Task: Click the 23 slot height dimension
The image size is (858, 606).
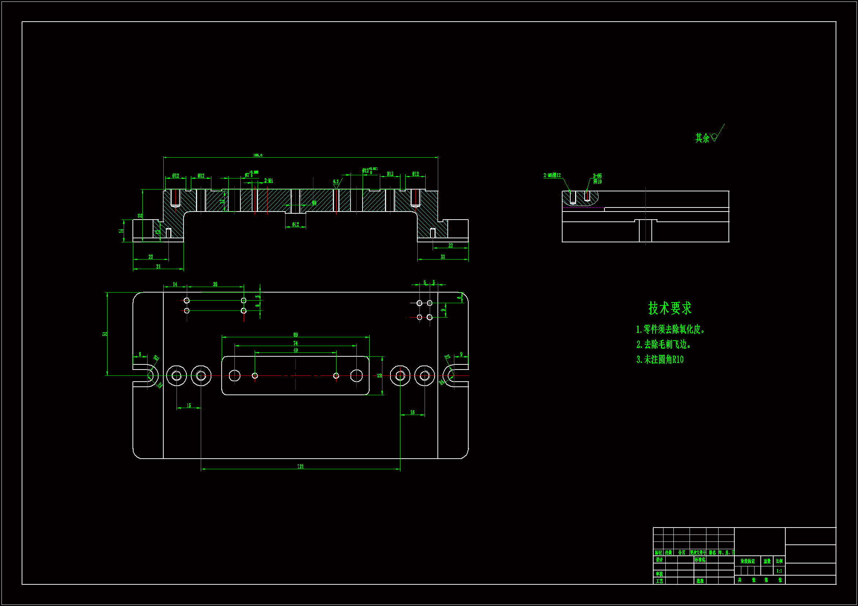Action: pos(380,376)
